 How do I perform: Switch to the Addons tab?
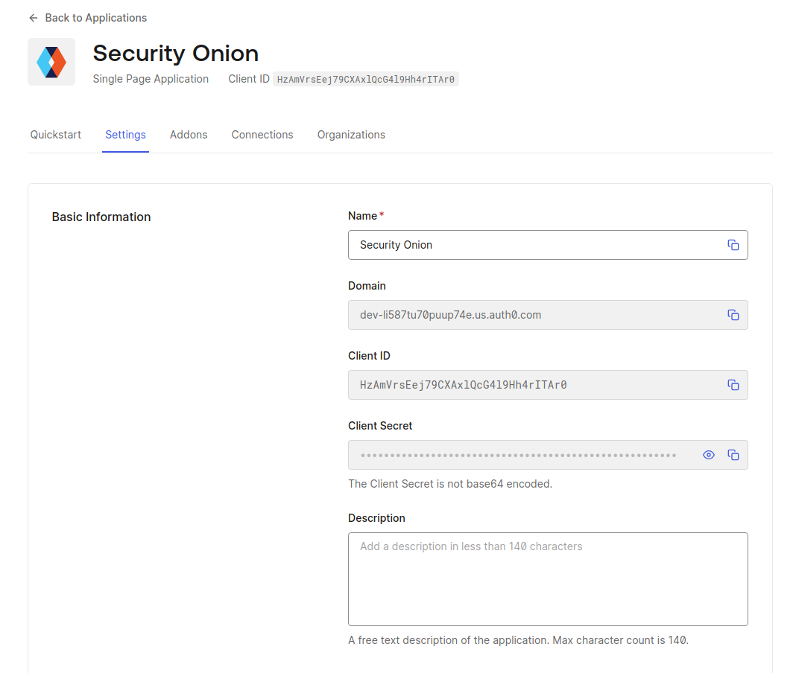click(189, 135)
